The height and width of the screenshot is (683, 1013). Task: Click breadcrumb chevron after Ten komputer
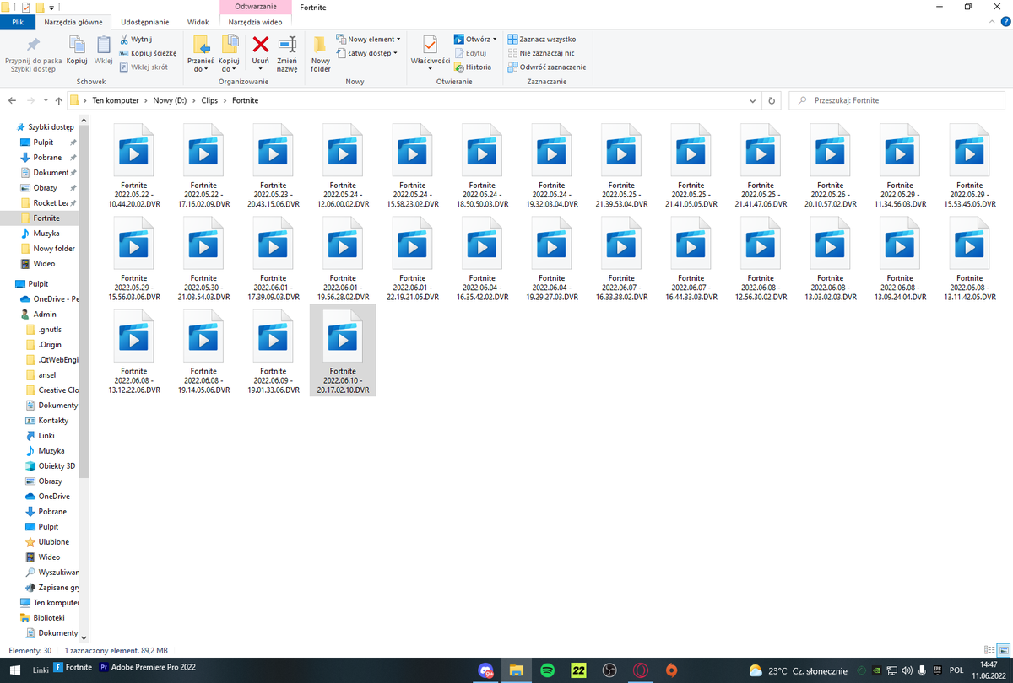click(x=146, y=100)
